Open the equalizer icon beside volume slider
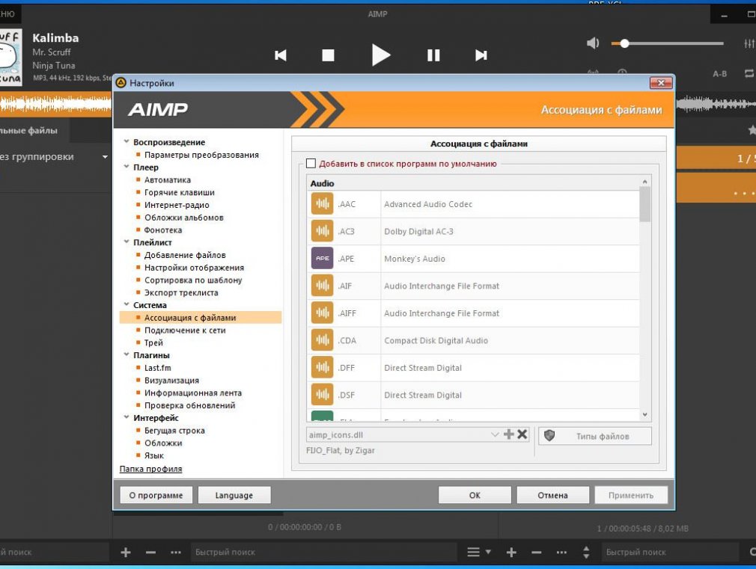756x569 pixels. (x=749, y=43)
